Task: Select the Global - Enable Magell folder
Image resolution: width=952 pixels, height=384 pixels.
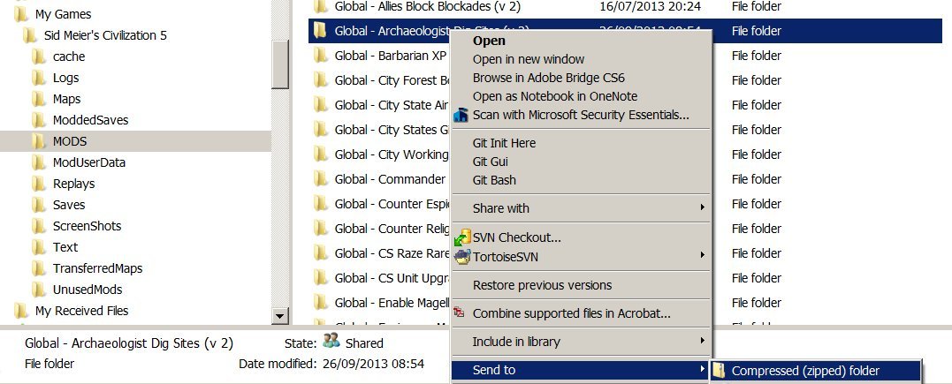Action: tap(392, 303)
